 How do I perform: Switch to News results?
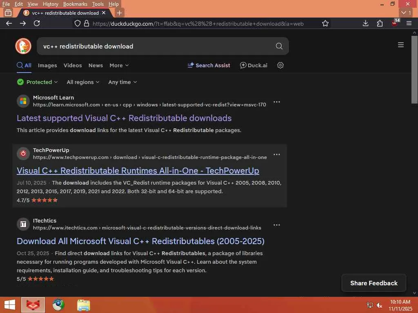pyautogui.click(x=96, y=65)
